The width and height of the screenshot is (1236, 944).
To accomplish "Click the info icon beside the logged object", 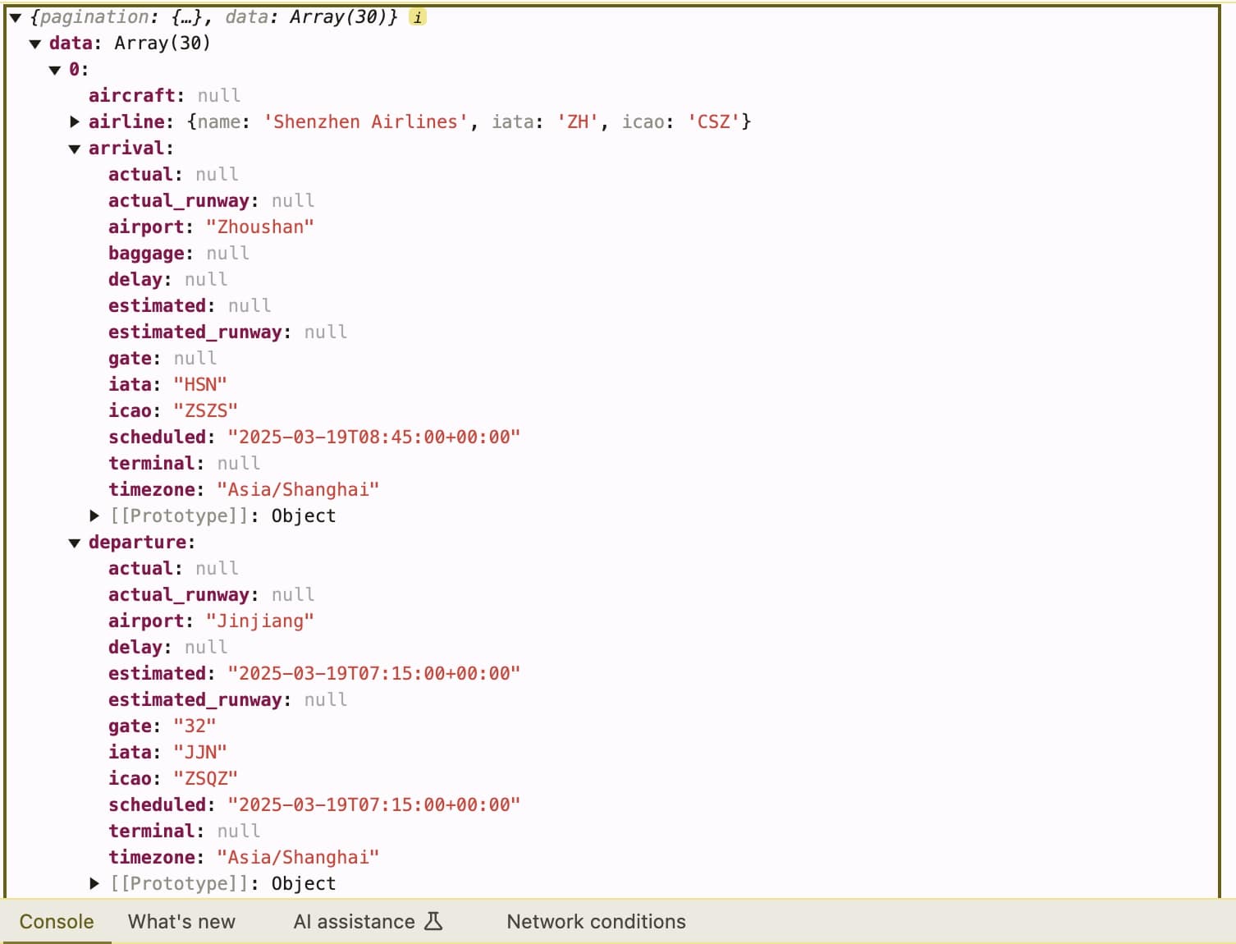I will tap(417, 16).
